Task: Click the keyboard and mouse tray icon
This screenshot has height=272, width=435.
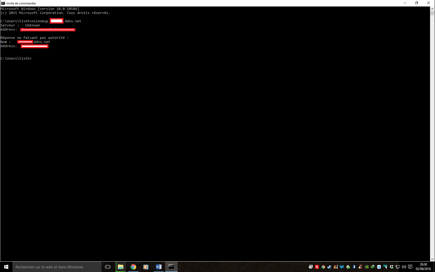Action: (385, 267)
